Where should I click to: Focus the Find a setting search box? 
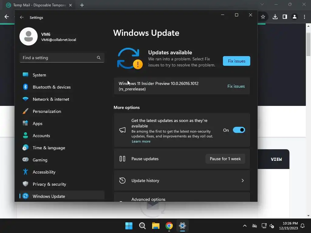pyautogui.click(x=62, y=58)
